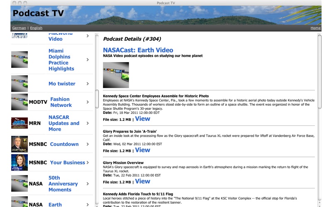Open the Fashion Network podcast link
Screen dimensions: 332x207
(x=61, y=102)
